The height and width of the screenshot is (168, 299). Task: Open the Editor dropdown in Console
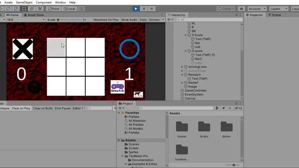(x=78, y=108)
